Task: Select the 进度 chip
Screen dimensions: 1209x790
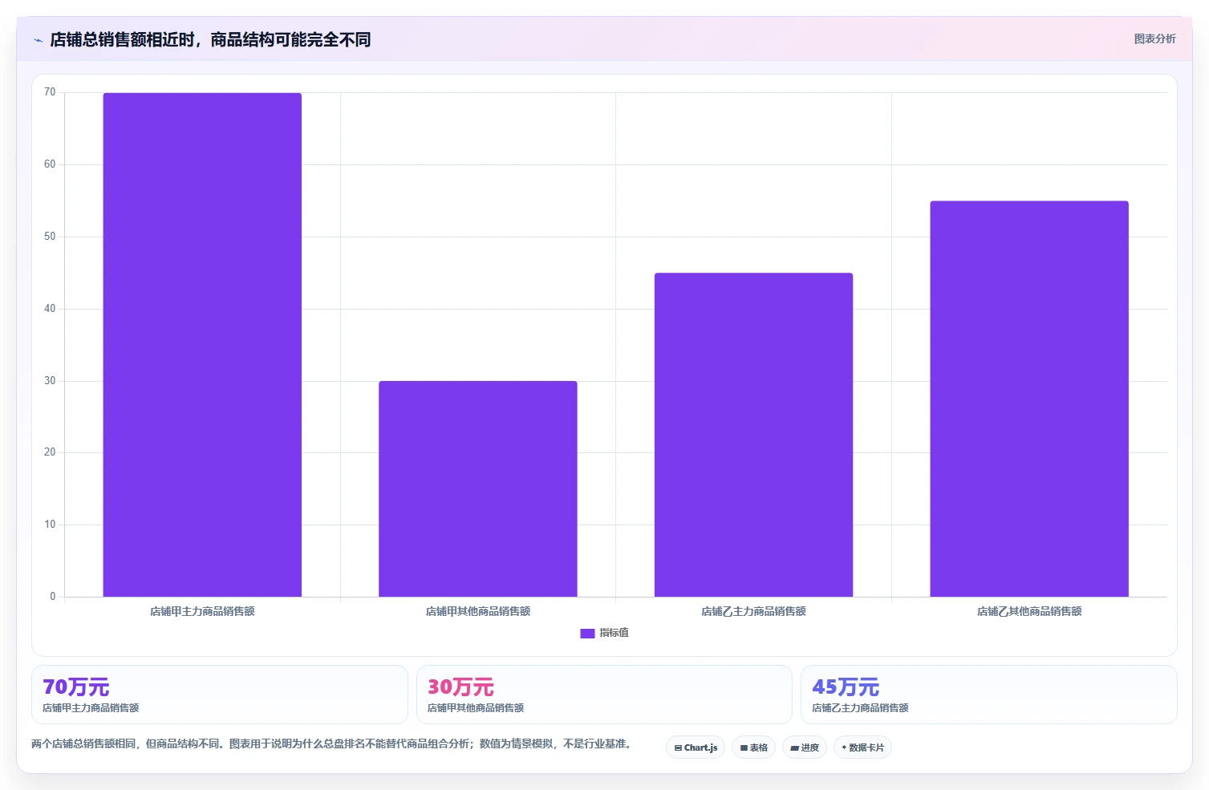Action: coord(805,747)
